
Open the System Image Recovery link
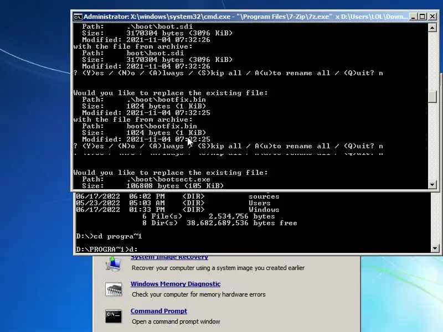click(x=169, y=257)
